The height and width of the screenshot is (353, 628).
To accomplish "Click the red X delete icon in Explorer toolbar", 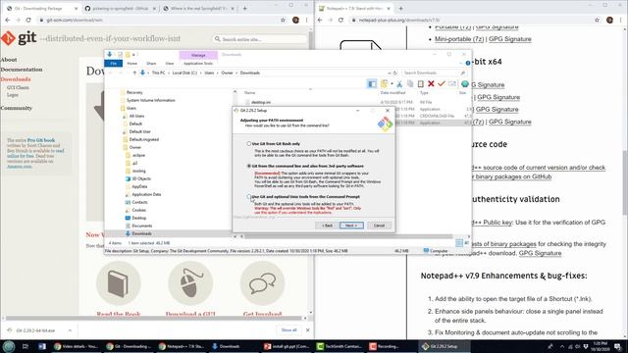I will point(431,83).
